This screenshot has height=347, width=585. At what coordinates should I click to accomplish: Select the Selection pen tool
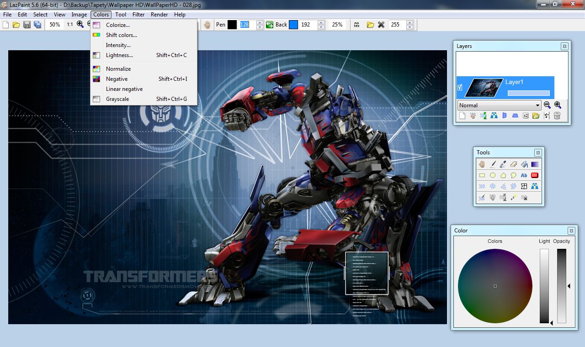pyautogui.click(x=482, y=198)
